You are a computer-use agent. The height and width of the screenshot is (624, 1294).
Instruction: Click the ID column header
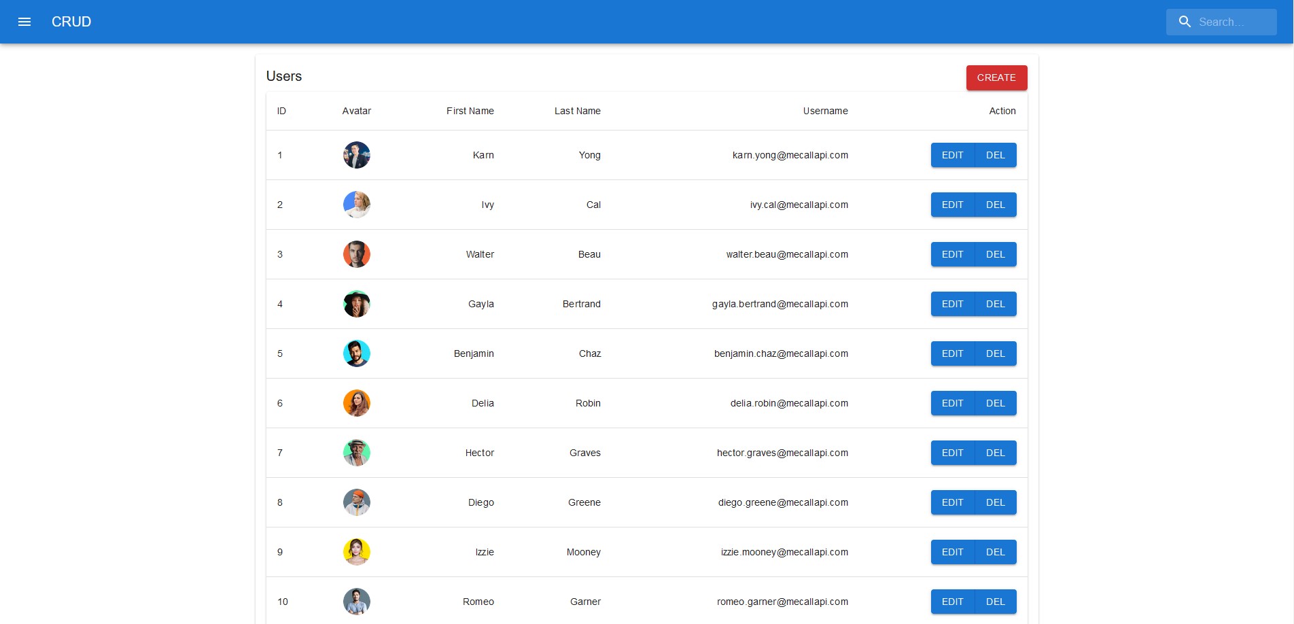pos(281,111)
